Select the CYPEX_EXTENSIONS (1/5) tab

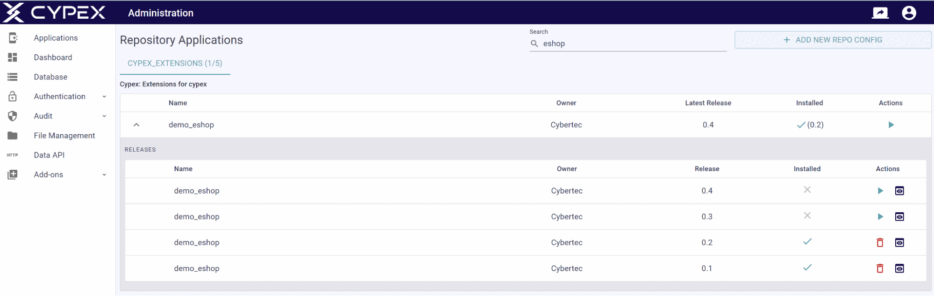pyautogui.click(x=175, y=63)
